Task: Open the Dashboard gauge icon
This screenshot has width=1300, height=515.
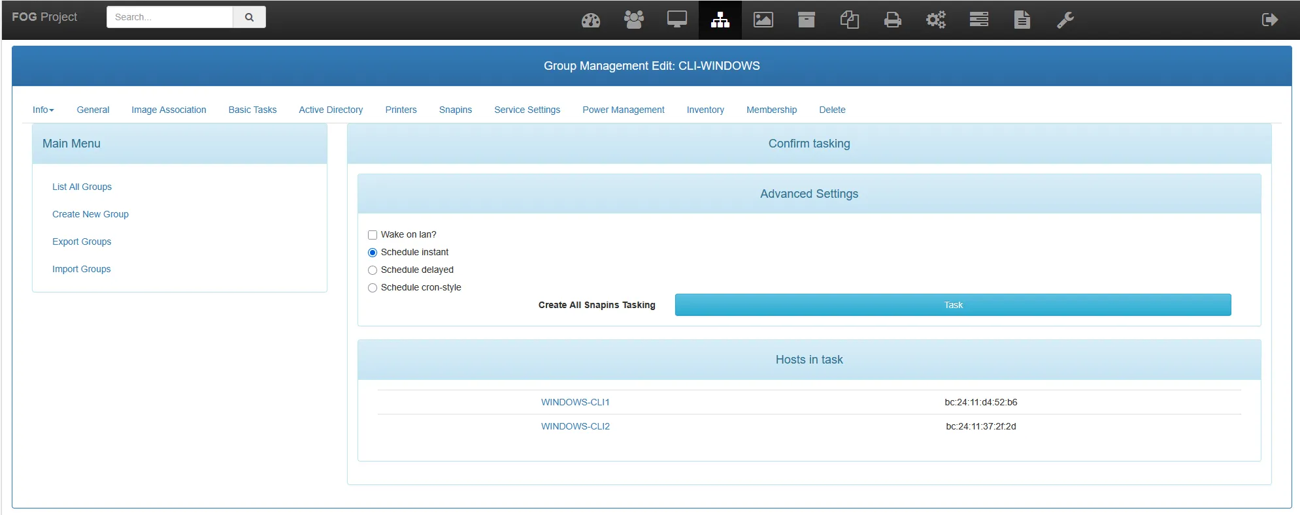Action: click(x=590, y=20)
